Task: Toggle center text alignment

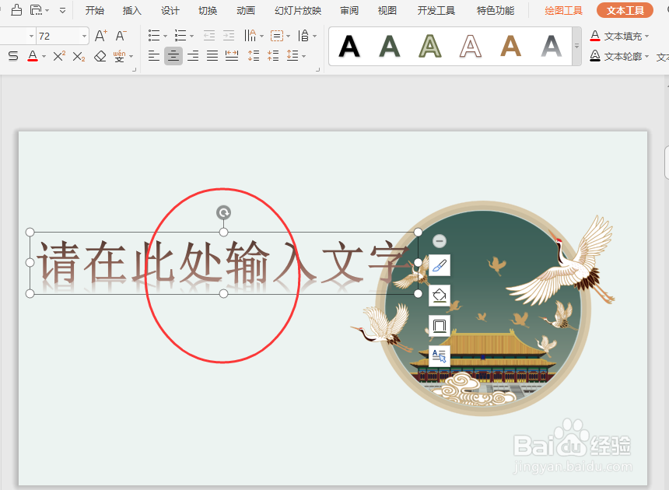Action: tap(173, 55)
